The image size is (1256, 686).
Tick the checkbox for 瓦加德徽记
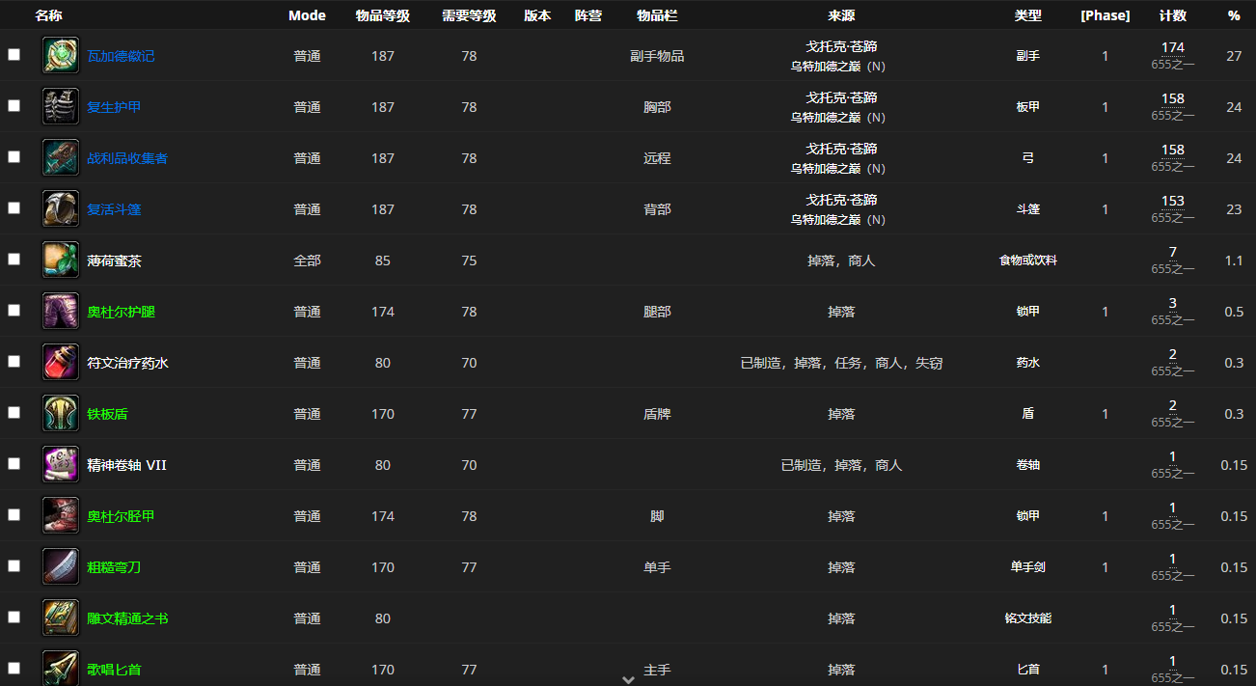14,55
